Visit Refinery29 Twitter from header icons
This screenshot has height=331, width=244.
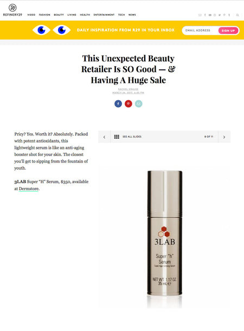[220, 15]
